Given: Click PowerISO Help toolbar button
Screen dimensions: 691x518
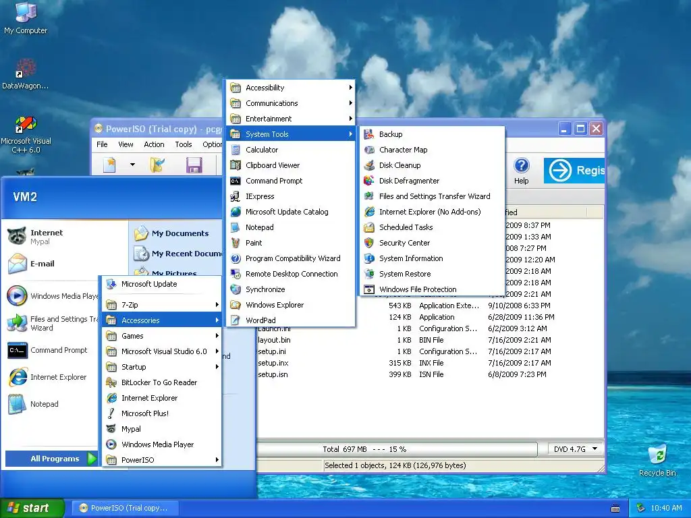Looking at the screenshot, I should (x=522, y=171).
